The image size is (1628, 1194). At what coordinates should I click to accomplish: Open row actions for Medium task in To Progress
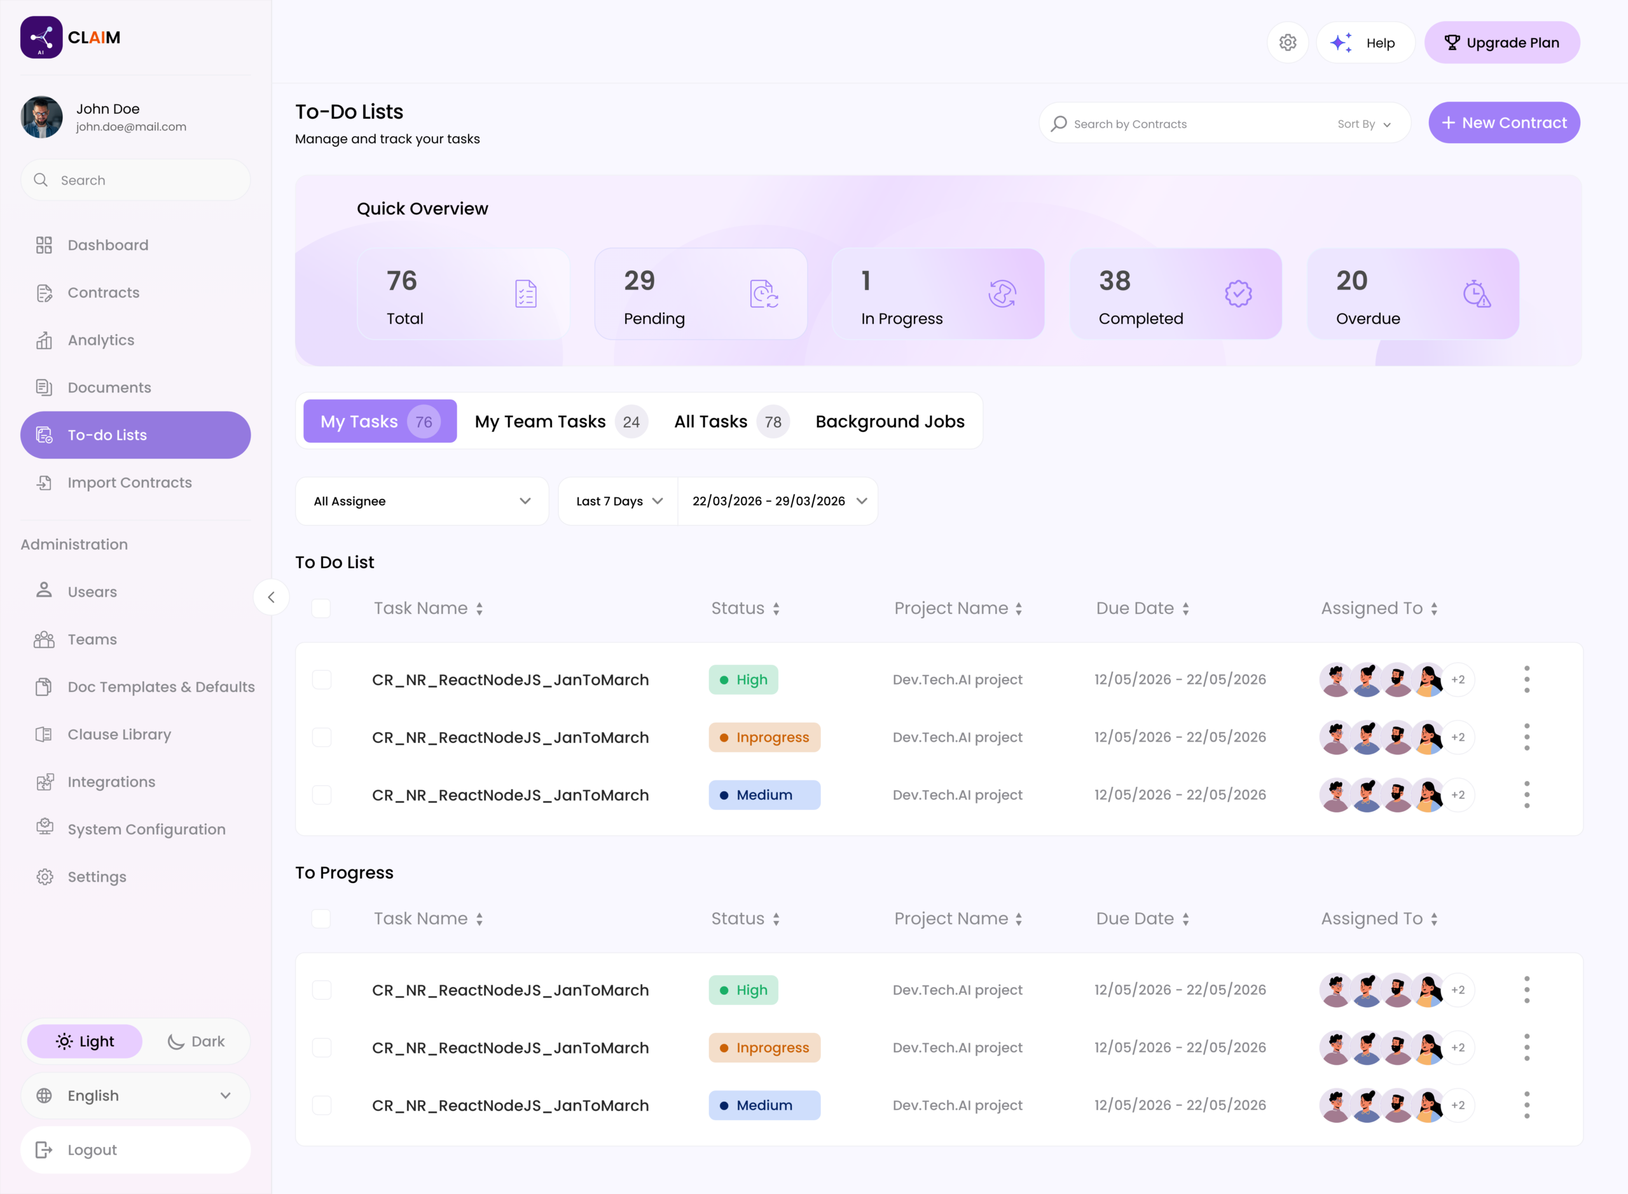click(x=1527, y=1105)
